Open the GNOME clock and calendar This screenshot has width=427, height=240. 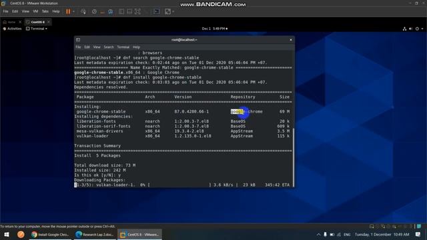point(215,29)
